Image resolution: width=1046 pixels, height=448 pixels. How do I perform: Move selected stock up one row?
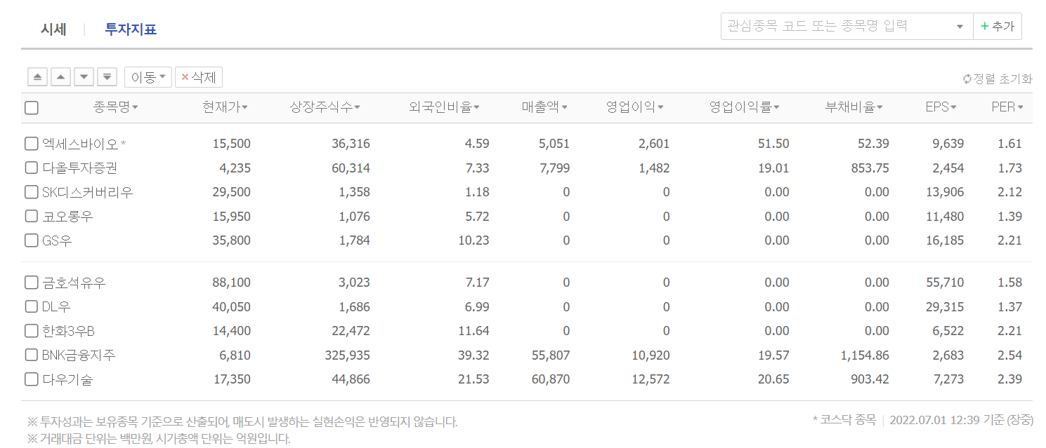pos(60,76)
